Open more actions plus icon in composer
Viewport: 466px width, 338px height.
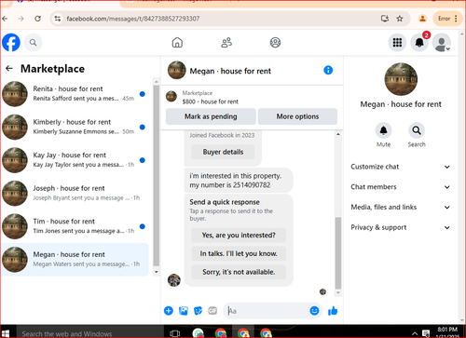[169, 311]
